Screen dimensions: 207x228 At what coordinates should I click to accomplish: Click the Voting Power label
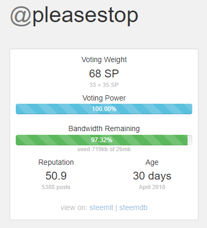tap(104, 98)
